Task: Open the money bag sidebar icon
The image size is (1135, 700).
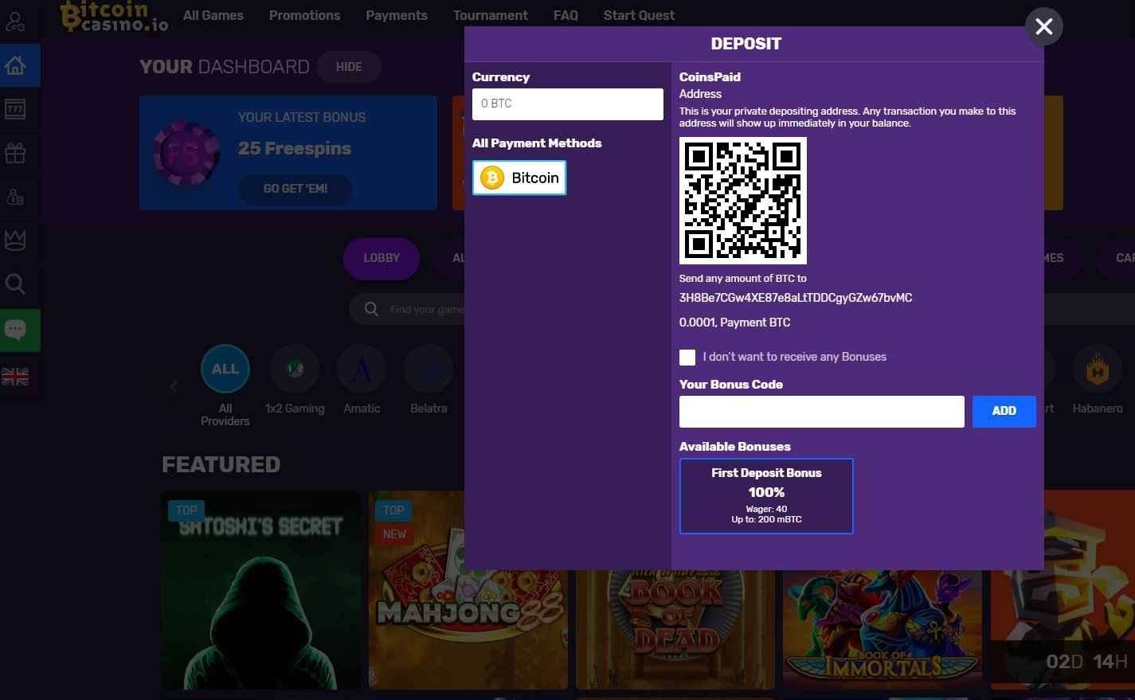Action: click(15, 197)
